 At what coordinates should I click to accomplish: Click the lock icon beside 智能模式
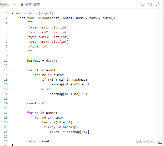[22, 4]
